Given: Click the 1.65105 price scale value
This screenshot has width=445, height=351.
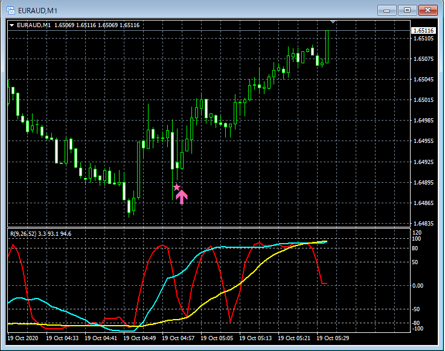Looking at the screenshot, I should 423,38.
